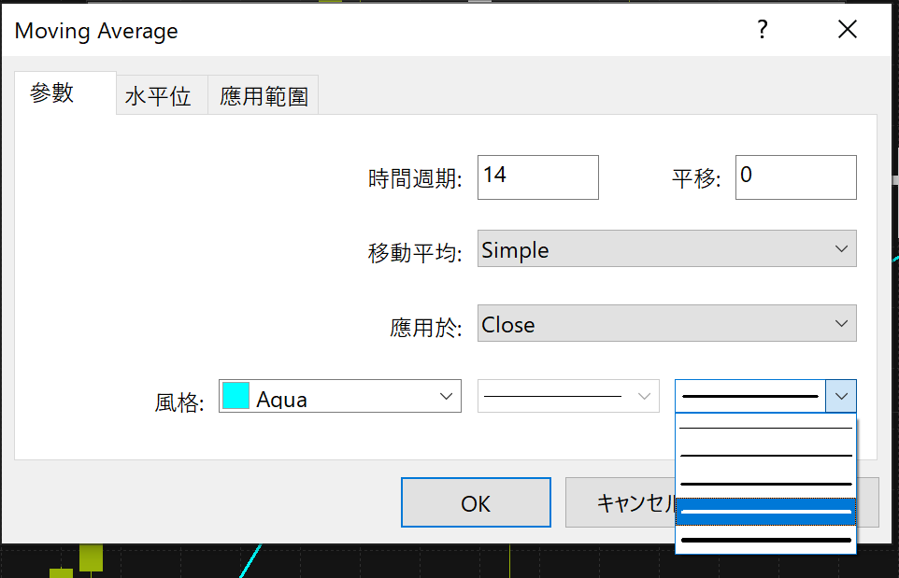899x578 pixels.
Task: Choose the thinnest line width option
Action: pos(766,428)
